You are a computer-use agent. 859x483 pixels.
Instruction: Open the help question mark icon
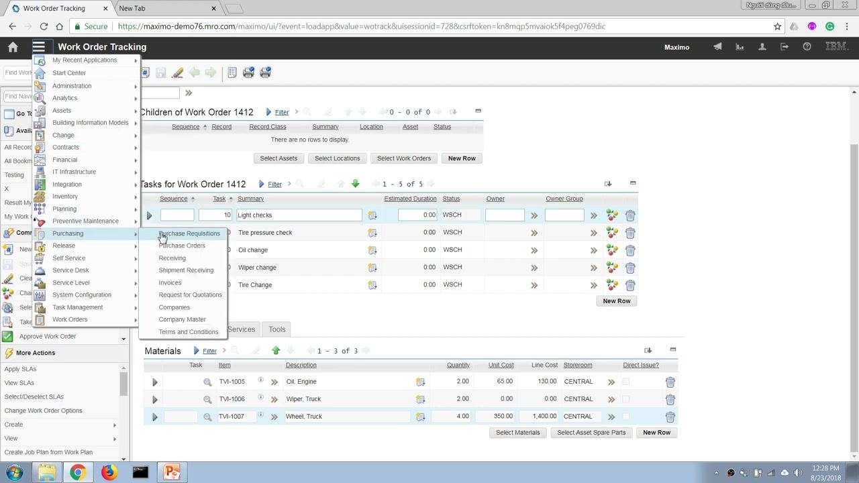pyautogui.click(x=807, y=47)
